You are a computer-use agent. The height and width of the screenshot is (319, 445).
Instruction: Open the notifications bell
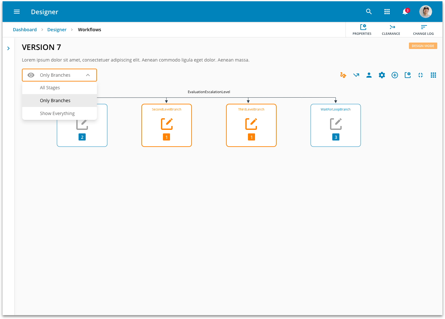[405, 12]
